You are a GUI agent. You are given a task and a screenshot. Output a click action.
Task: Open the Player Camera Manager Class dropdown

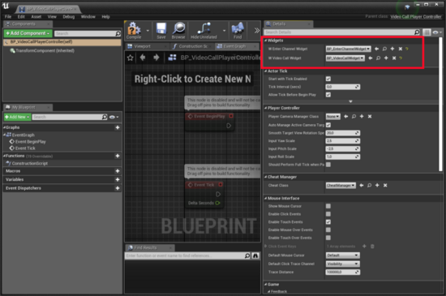[332, 117]
